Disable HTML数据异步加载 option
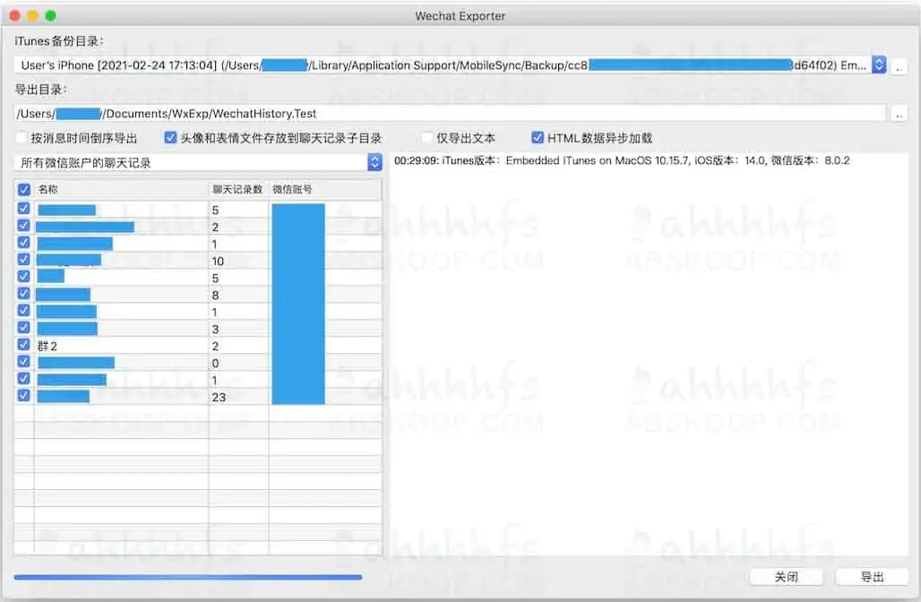The height and width of the screenshot is (602, 921). coord(538,136)
